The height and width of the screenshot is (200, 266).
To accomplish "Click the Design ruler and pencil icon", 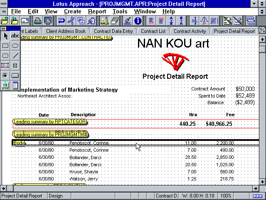I will click(104, 21).
